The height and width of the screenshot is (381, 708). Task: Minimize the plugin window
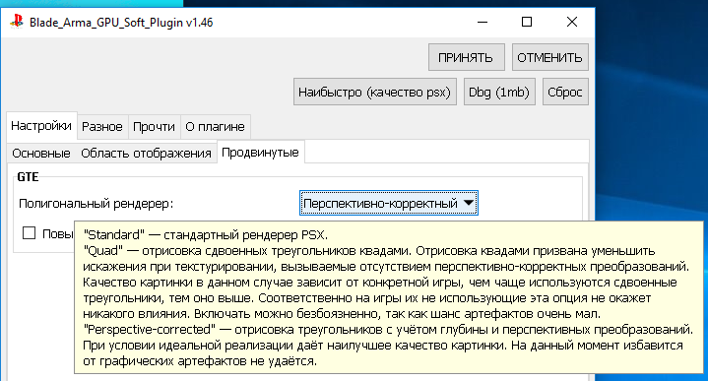point(483,22)
